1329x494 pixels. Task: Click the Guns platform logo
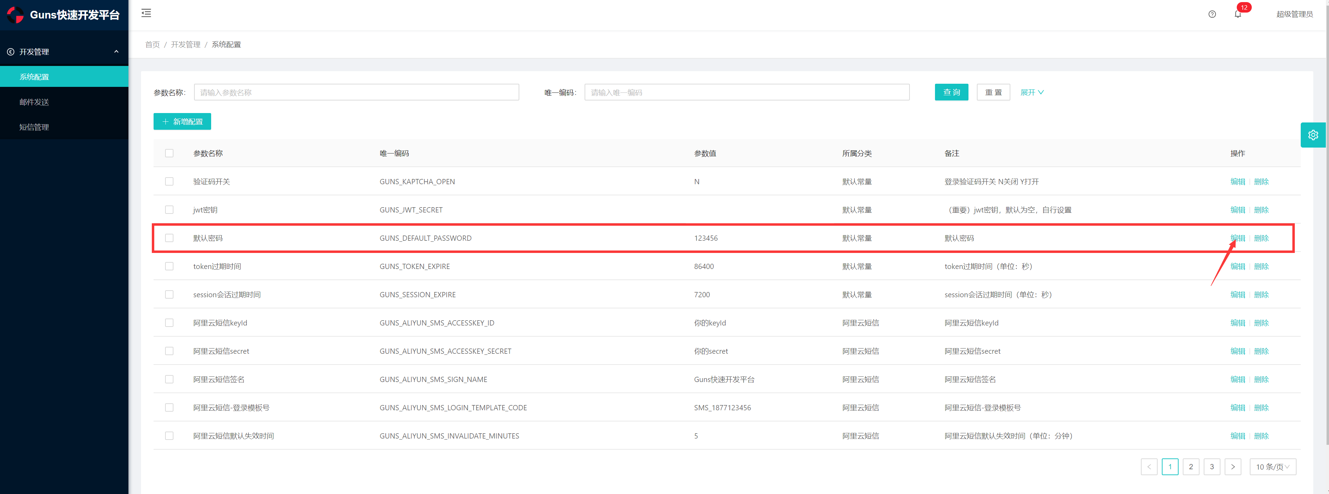point(15,15)
